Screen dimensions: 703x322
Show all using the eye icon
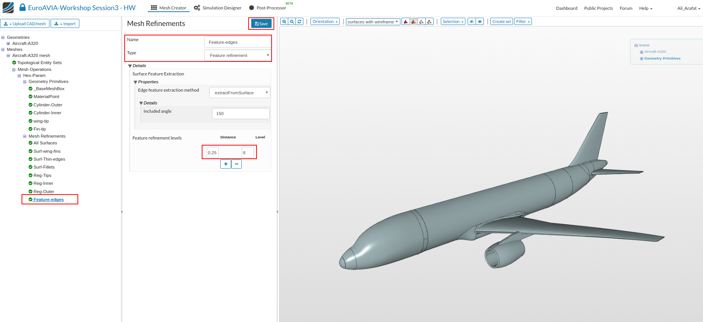pos(480,21)
